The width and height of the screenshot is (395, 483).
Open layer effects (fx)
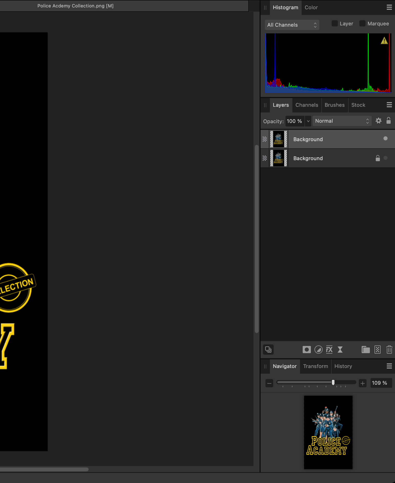pos(329,350)
